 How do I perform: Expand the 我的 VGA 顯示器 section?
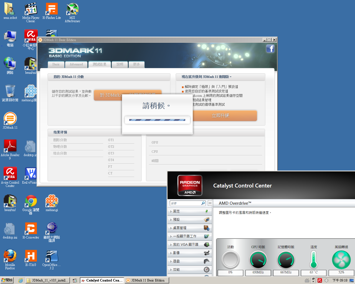tap(189, 245)
